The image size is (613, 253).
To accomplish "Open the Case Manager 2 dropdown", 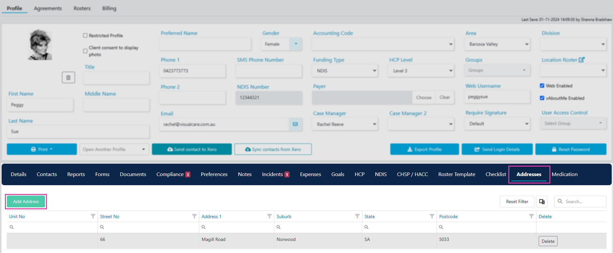I will [x=421, y=124].
